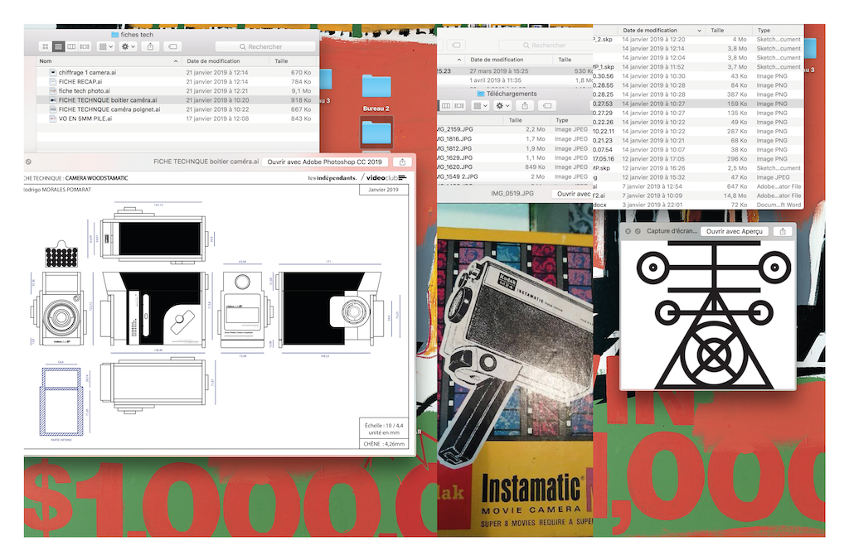Focus the faded Rechercher field above Téléchargements
The height and width of the screenshot is (560, 849).
[x=546, y=46]
